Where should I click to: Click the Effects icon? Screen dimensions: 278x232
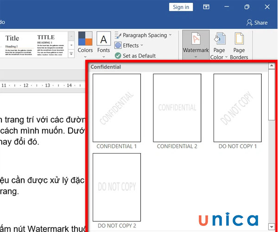(x=118, y=45)
